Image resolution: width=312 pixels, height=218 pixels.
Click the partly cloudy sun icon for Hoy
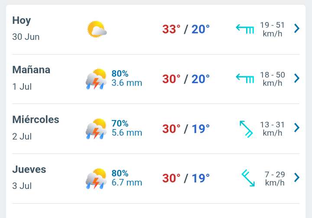(x=97, y=29)
